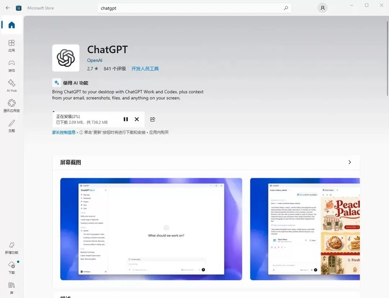This screenshot has height=298, width=389.
Task: Open 新增功能 (What's new) in sidebar
Action: pyautogui.click(x=12, y=248)
